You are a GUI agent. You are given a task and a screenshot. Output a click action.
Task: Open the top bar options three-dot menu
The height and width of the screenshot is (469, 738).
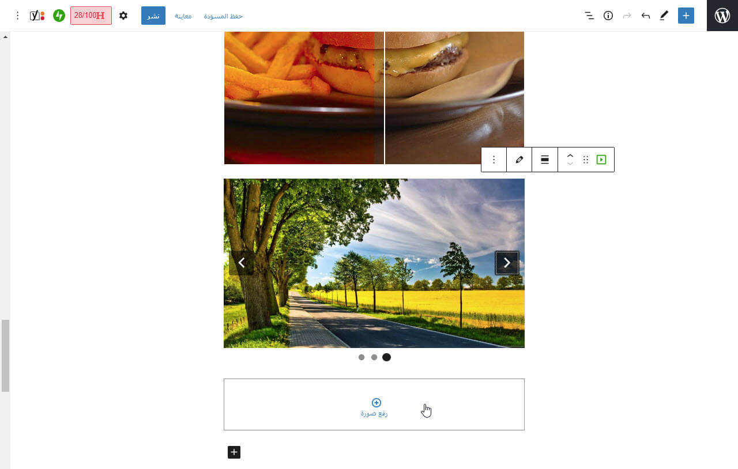[17, 16]
